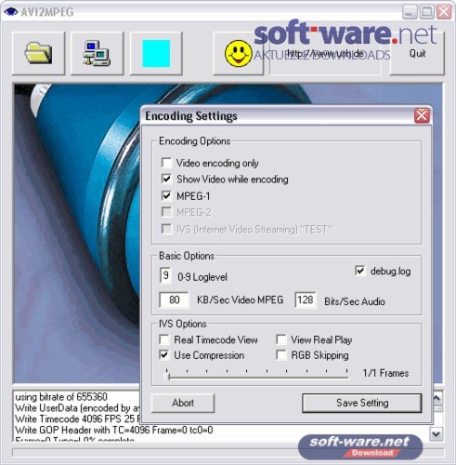The width and height of the screenshot is (456, 465).
Task: Click the Frames slider track
Action: [257, 377]
